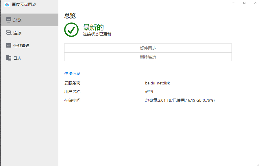
Task: Click the 百度云盘同步 window title
Action: point(24,4)
